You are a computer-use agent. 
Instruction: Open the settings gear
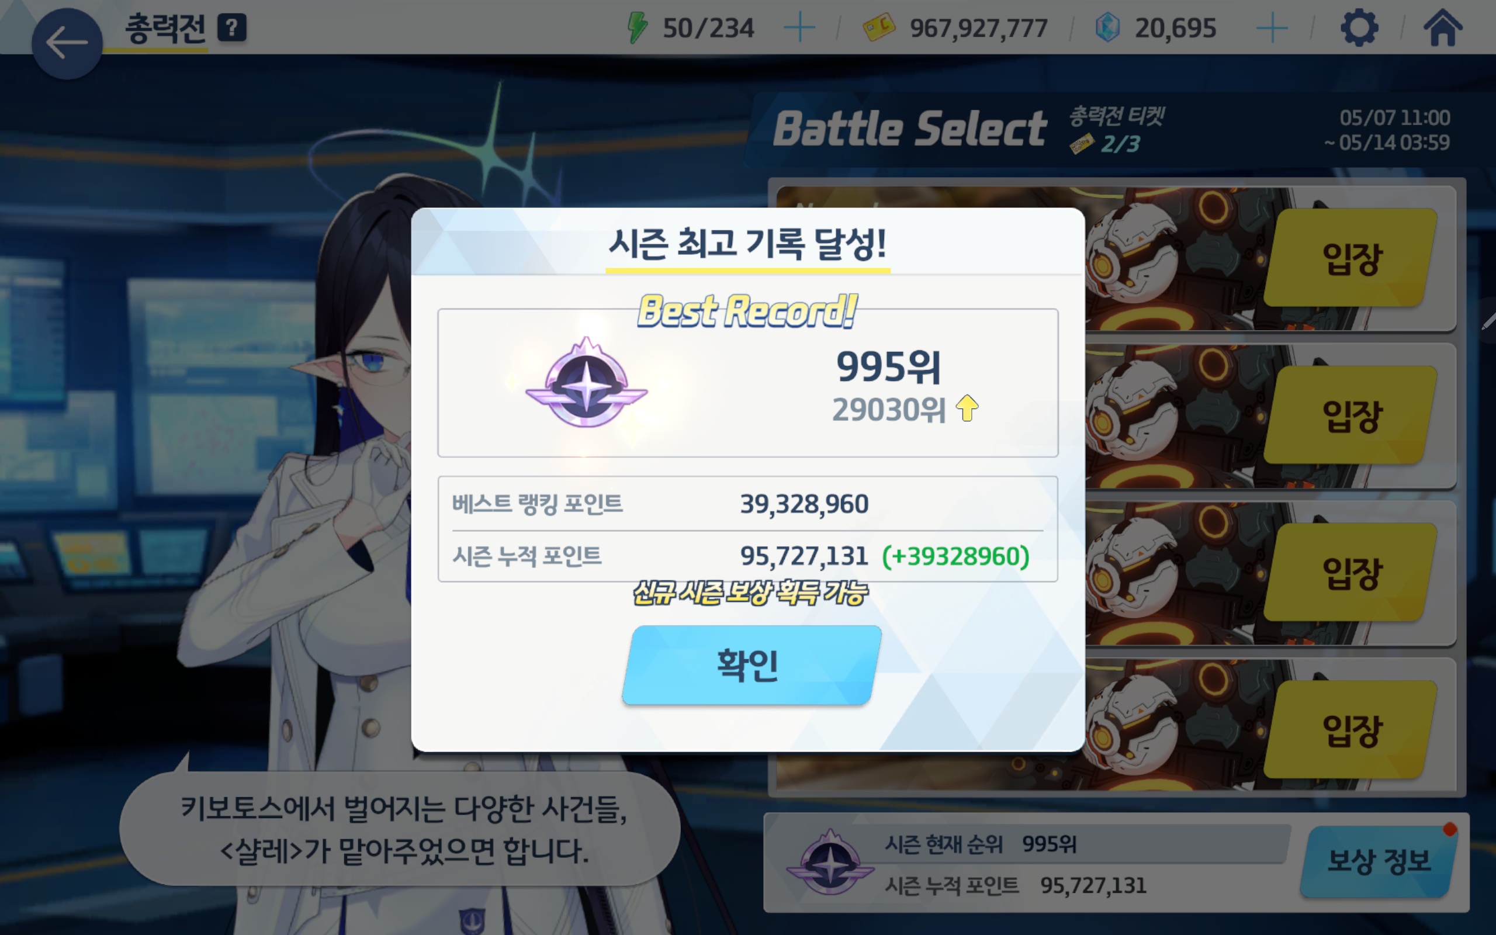coord(1359,28)
